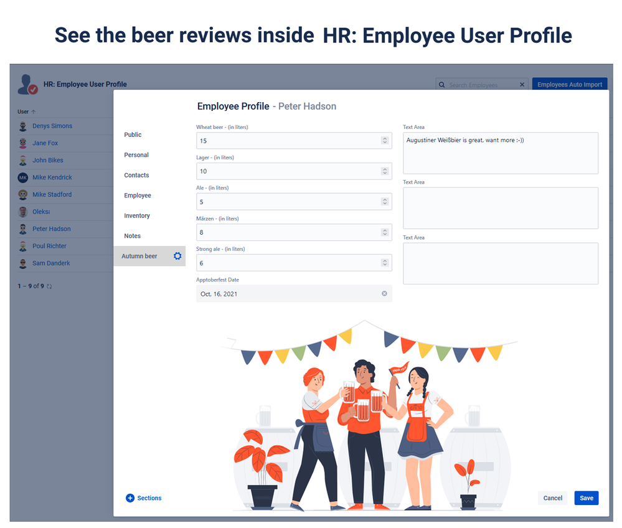Click Denys Simons avatar
Viewport: 622px width, 528px height.
tap(23, 126)
